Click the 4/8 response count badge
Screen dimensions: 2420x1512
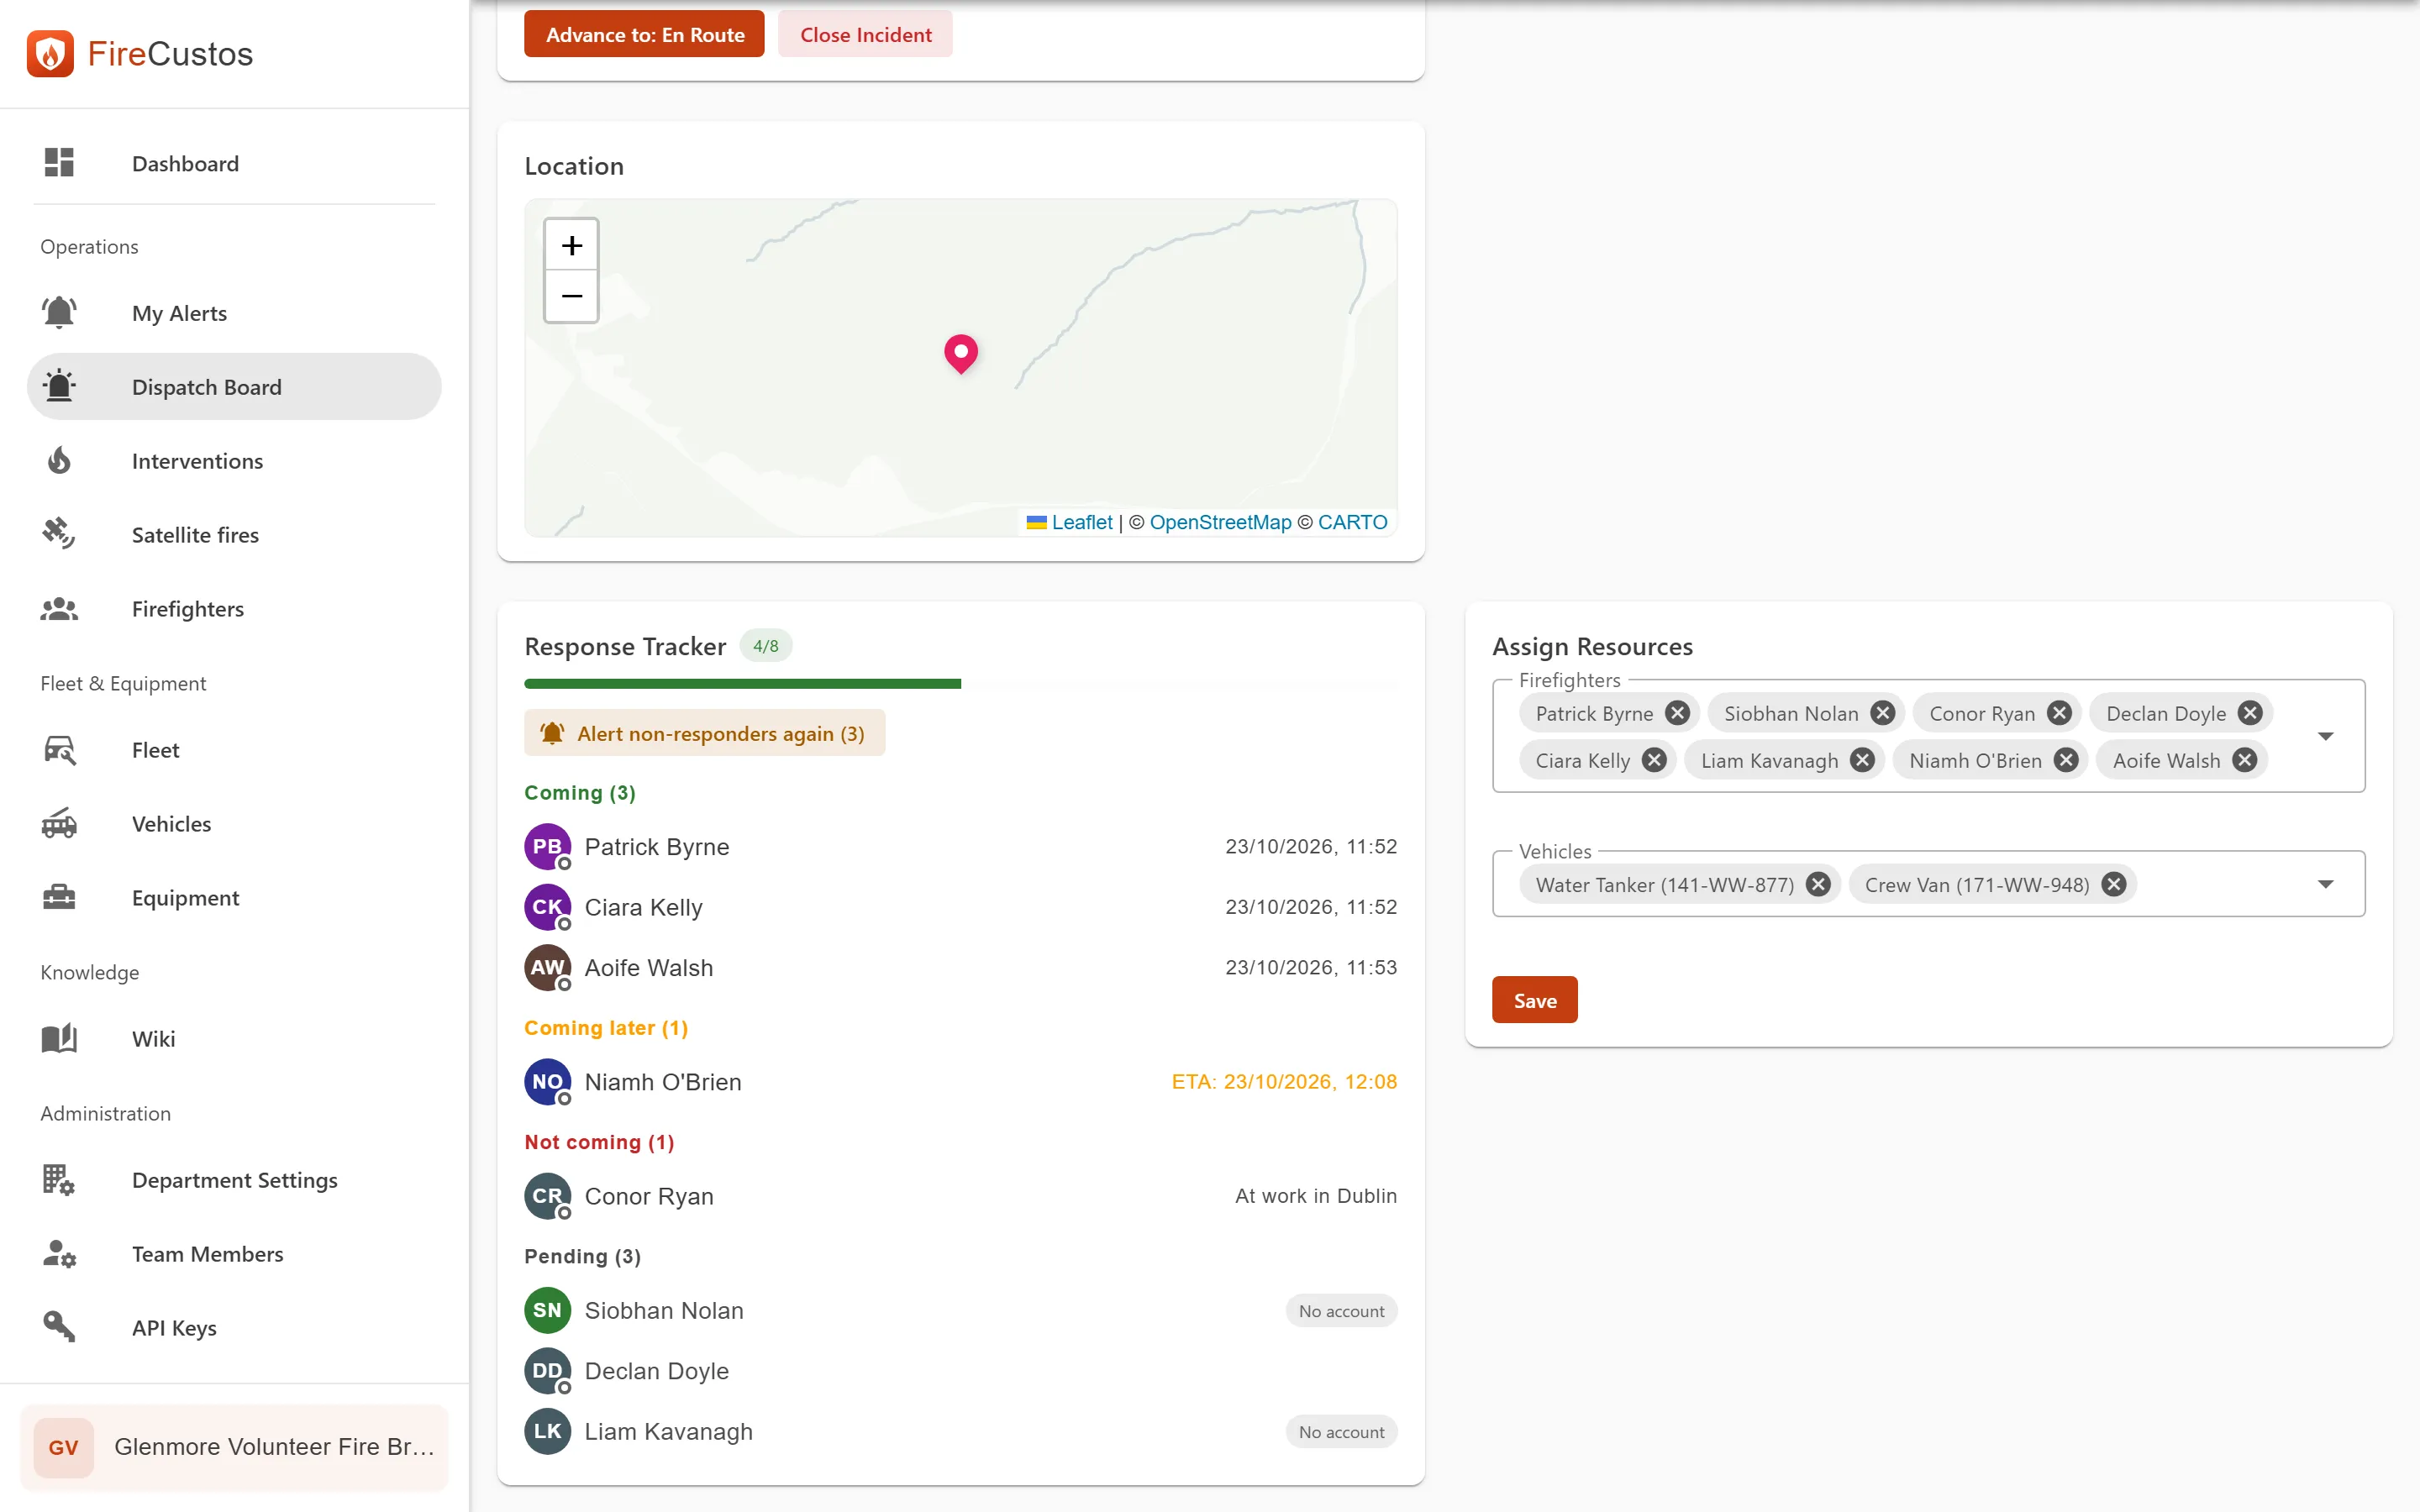(765, 646)
